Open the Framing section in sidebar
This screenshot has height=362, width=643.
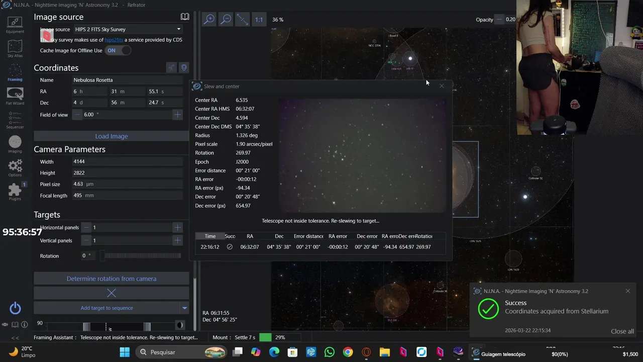(15, 73)
